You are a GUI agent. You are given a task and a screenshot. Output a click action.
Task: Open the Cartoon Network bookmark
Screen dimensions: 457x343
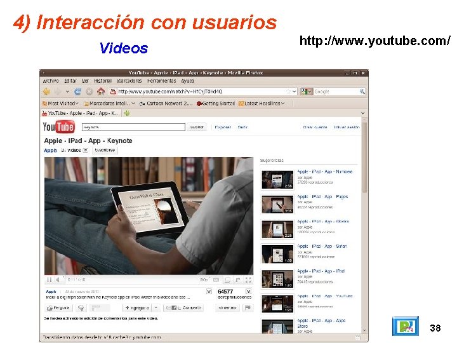(166, 104)
